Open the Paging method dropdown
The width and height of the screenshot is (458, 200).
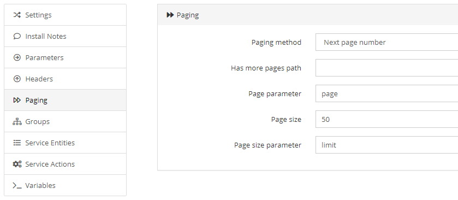click(x=386, y=42)
